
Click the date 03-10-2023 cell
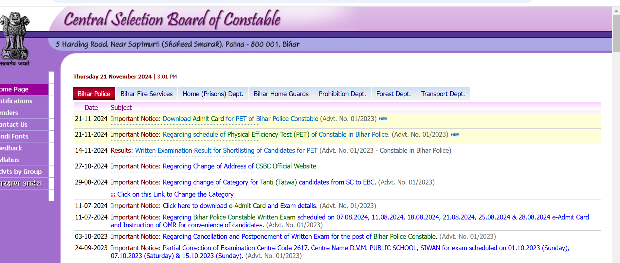click(x=91, y=237)
